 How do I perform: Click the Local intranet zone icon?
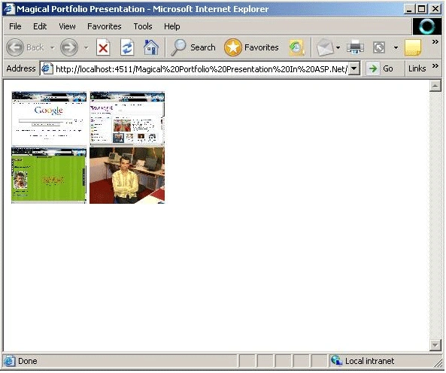[336, 361]
